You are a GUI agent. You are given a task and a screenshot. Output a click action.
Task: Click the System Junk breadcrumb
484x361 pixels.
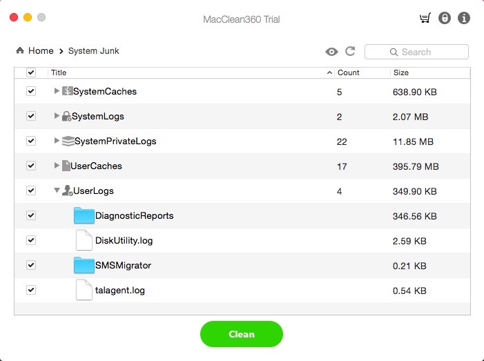click(x=93, y=51)
